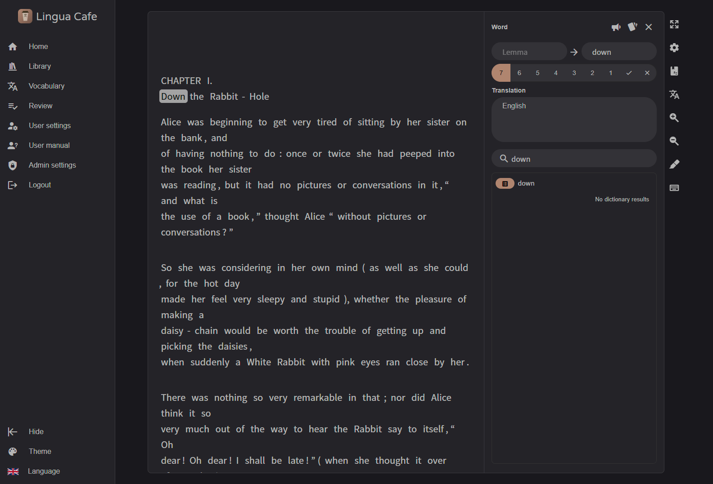Image resolution: width=713 pixels, height=484 pixels.
Task: Click the word "peeped" in the text
Action: point(415,154)
